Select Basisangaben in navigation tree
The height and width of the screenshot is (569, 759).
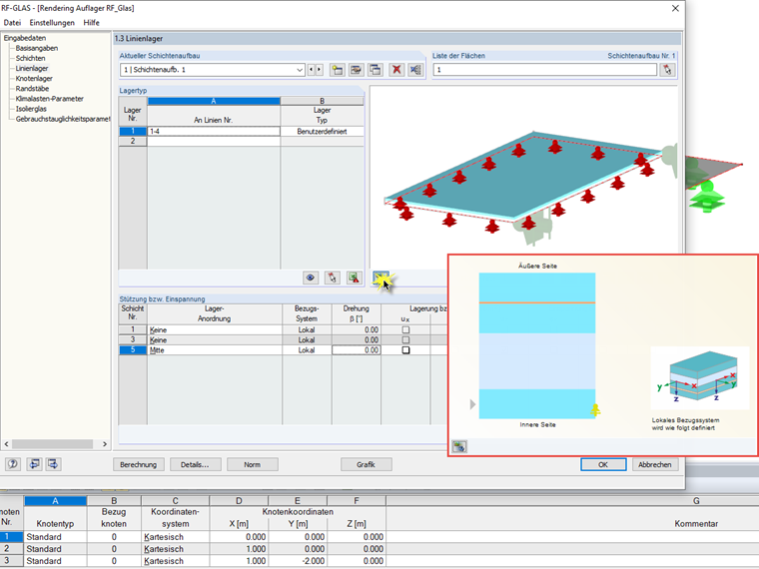pyautogui.click(x=37, y=48)
